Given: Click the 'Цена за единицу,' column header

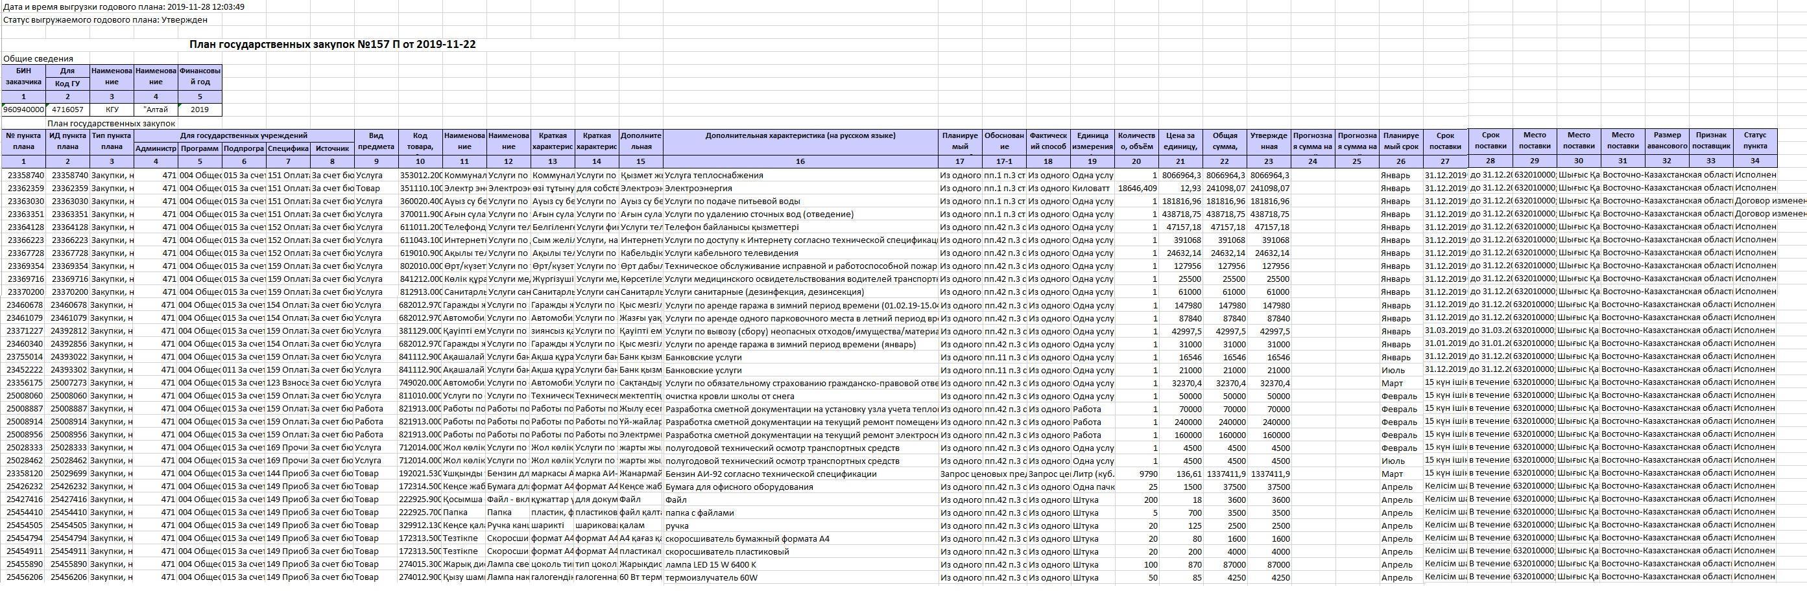Looking at the screenshot, I should point(1180,142).
